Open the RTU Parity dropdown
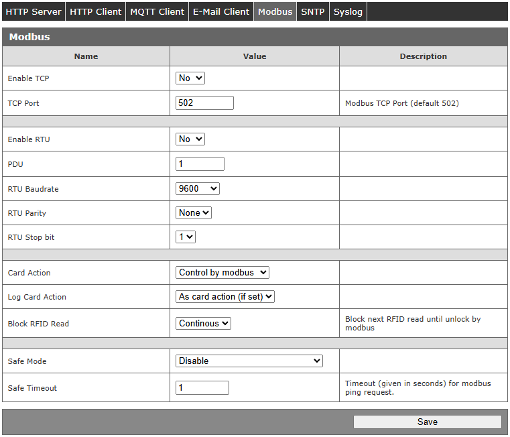Viewport: 510px width, 437px height. [x=194, y=213]
